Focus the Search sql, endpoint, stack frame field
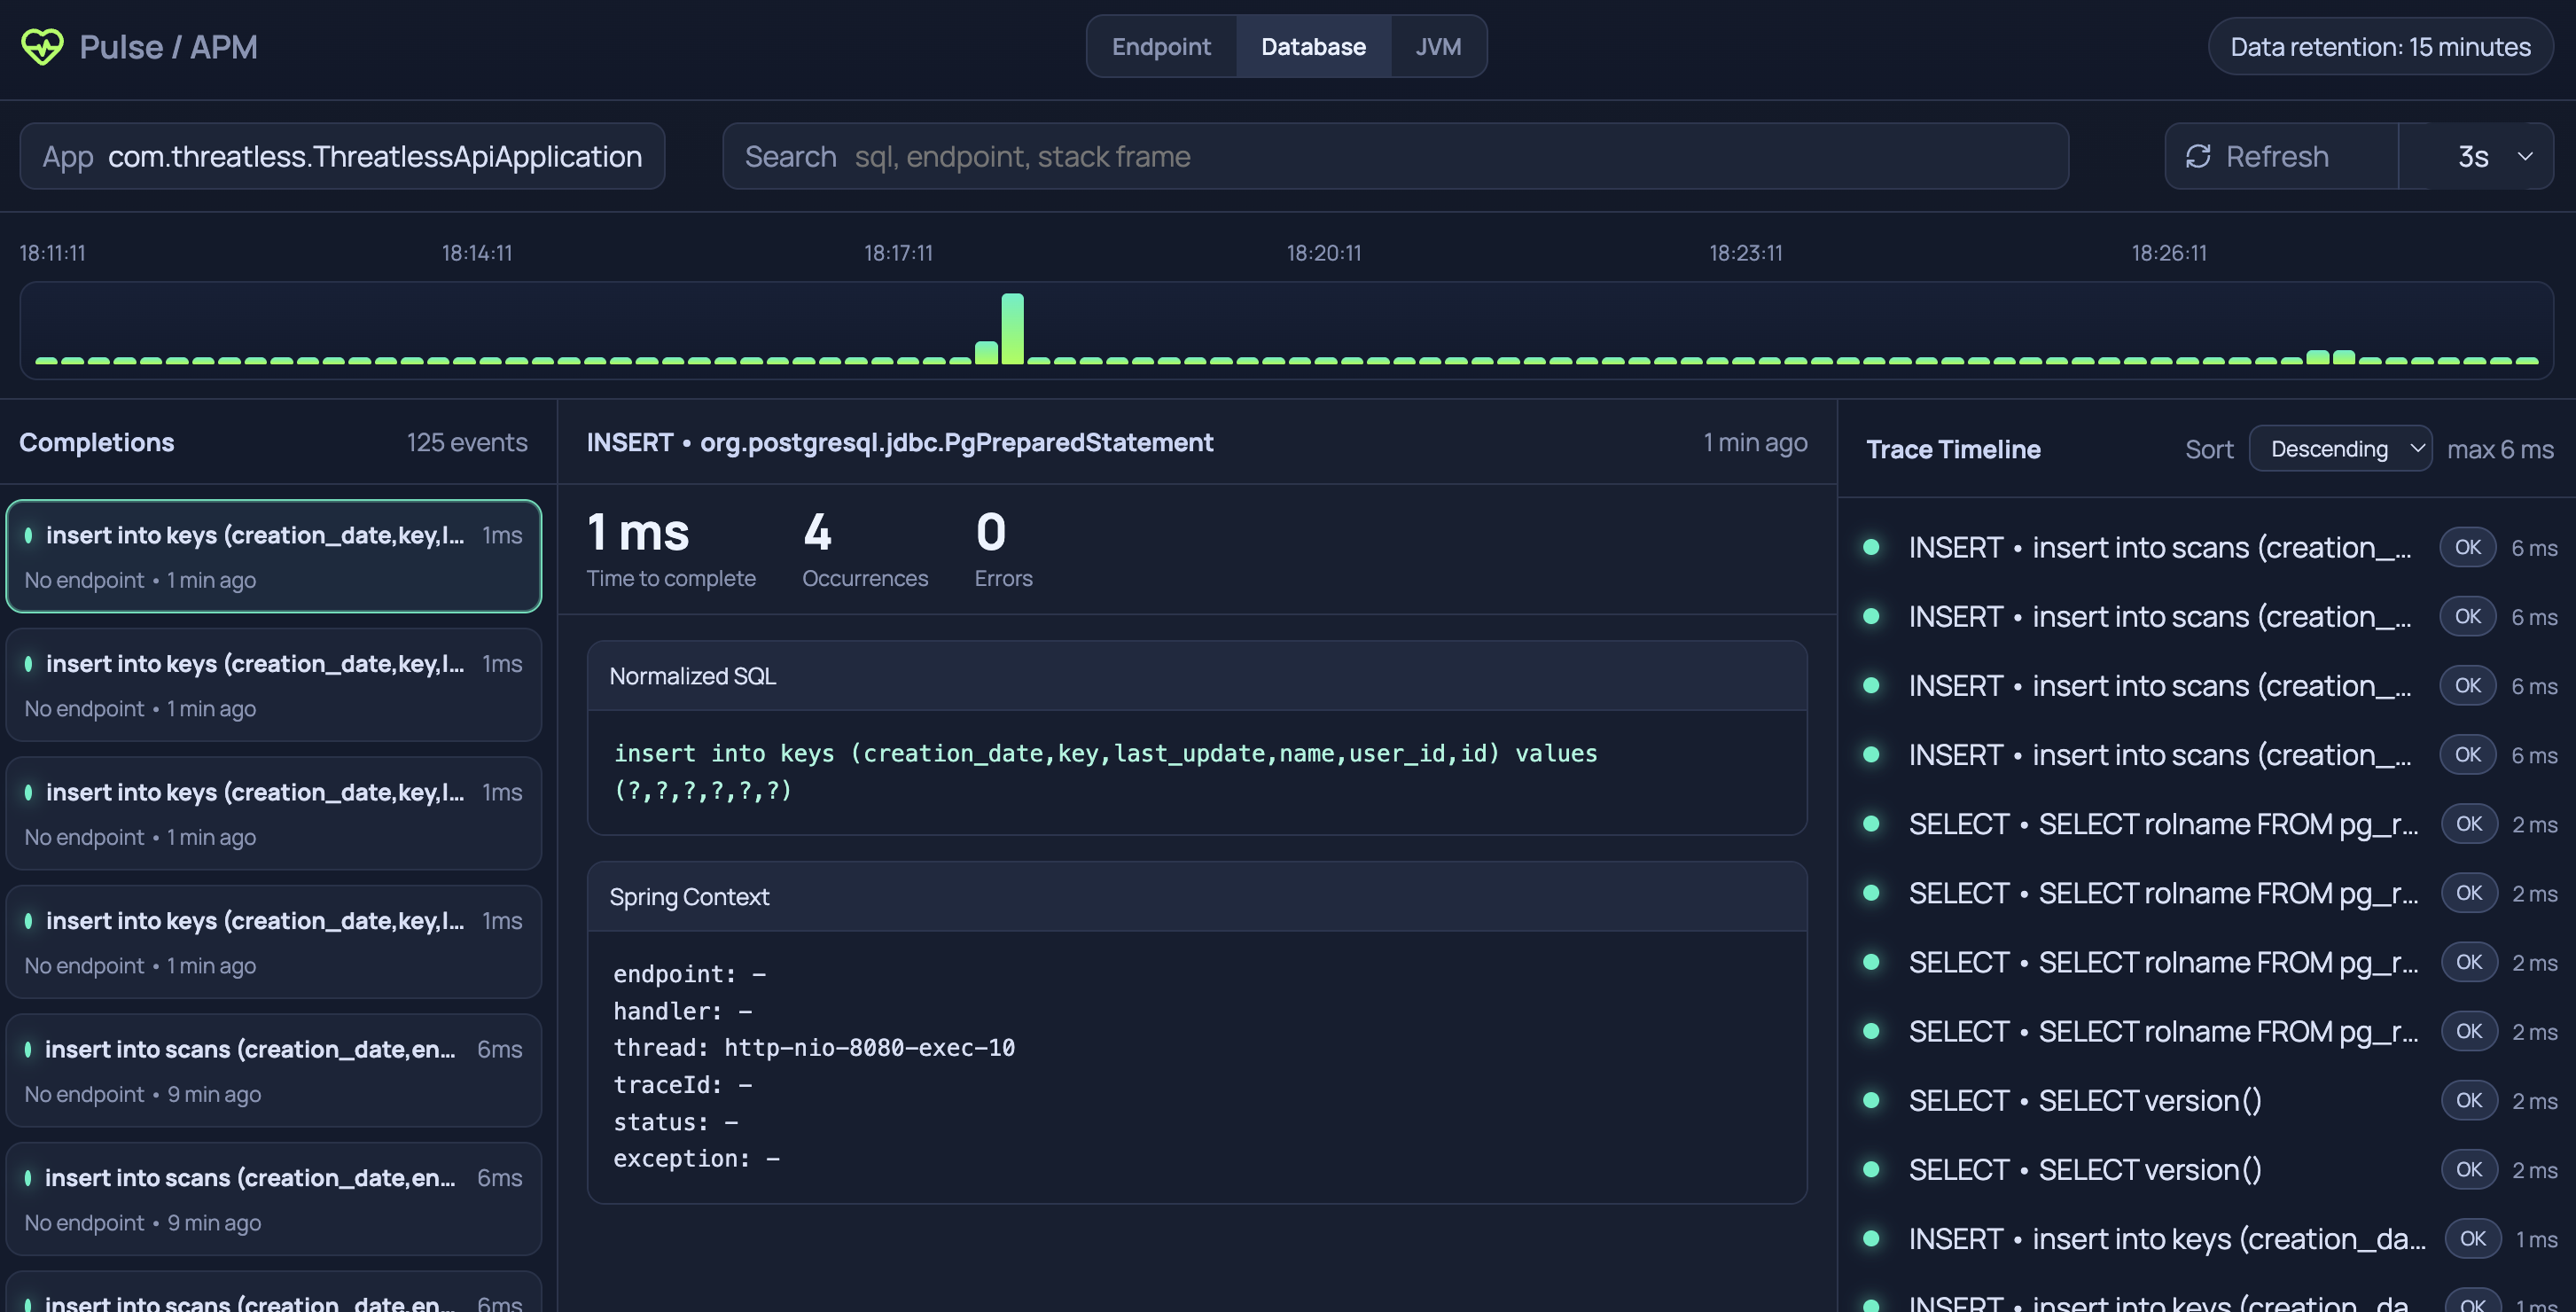 pos(1395,156)
